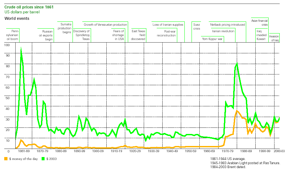The image size is (294, 172).
Task: Click the '1900-09' x-axis label
Action: (x=98, y=151)
